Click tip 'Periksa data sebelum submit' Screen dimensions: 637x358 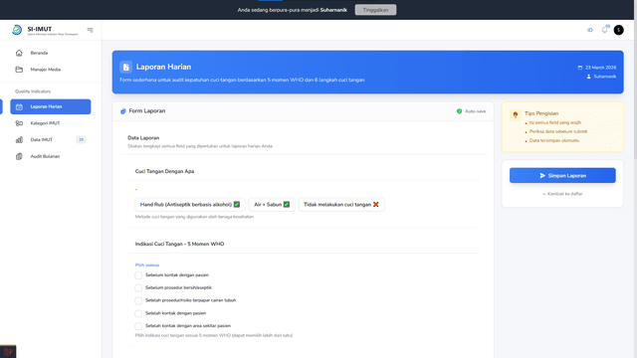coord(558,131)
